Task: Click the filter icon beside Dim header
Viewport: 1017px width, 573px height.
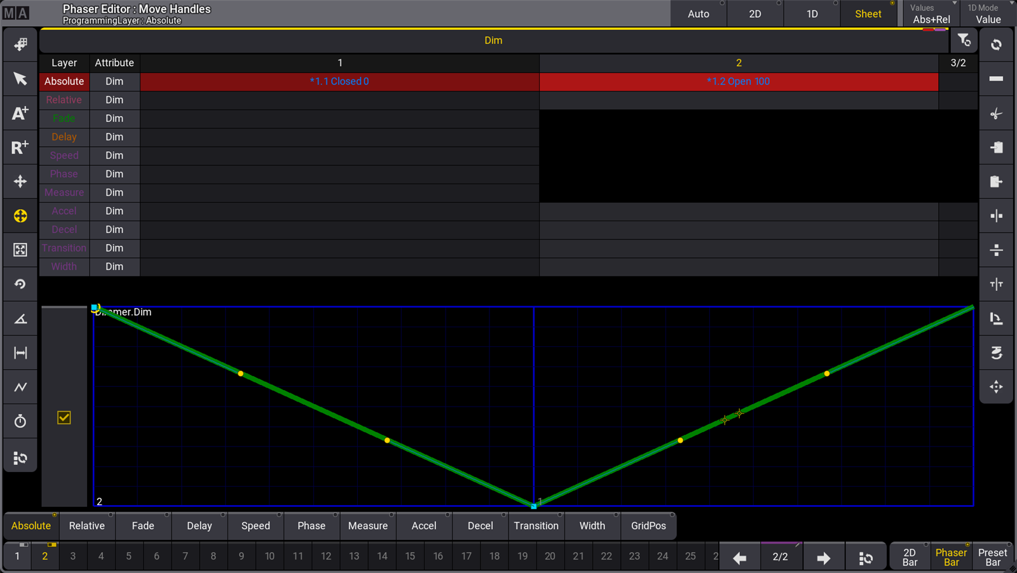Action: point(964,41)
